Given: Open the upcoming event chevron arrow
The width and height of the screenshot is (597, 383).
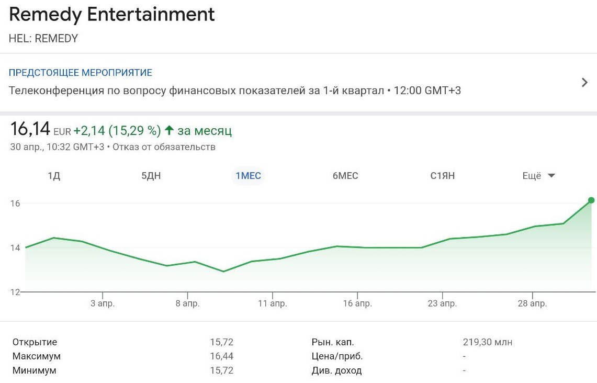Looking at the screenshot, I should pos(584,83).
